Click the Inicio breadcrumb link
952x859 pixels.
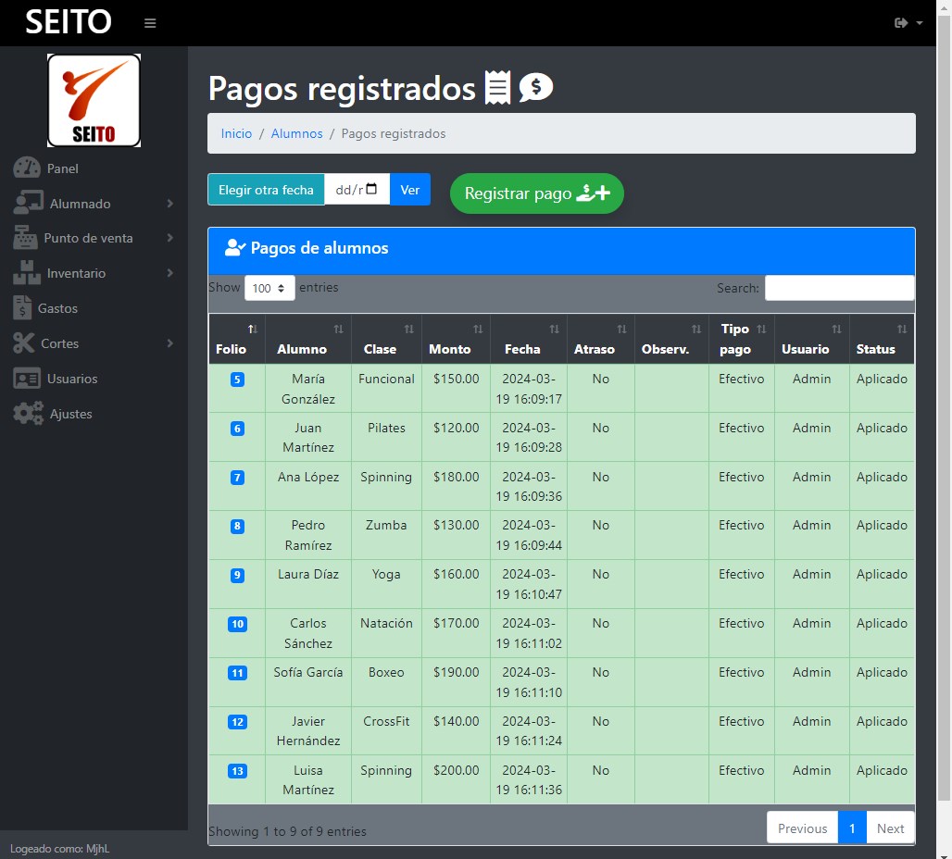click(236, 133)
